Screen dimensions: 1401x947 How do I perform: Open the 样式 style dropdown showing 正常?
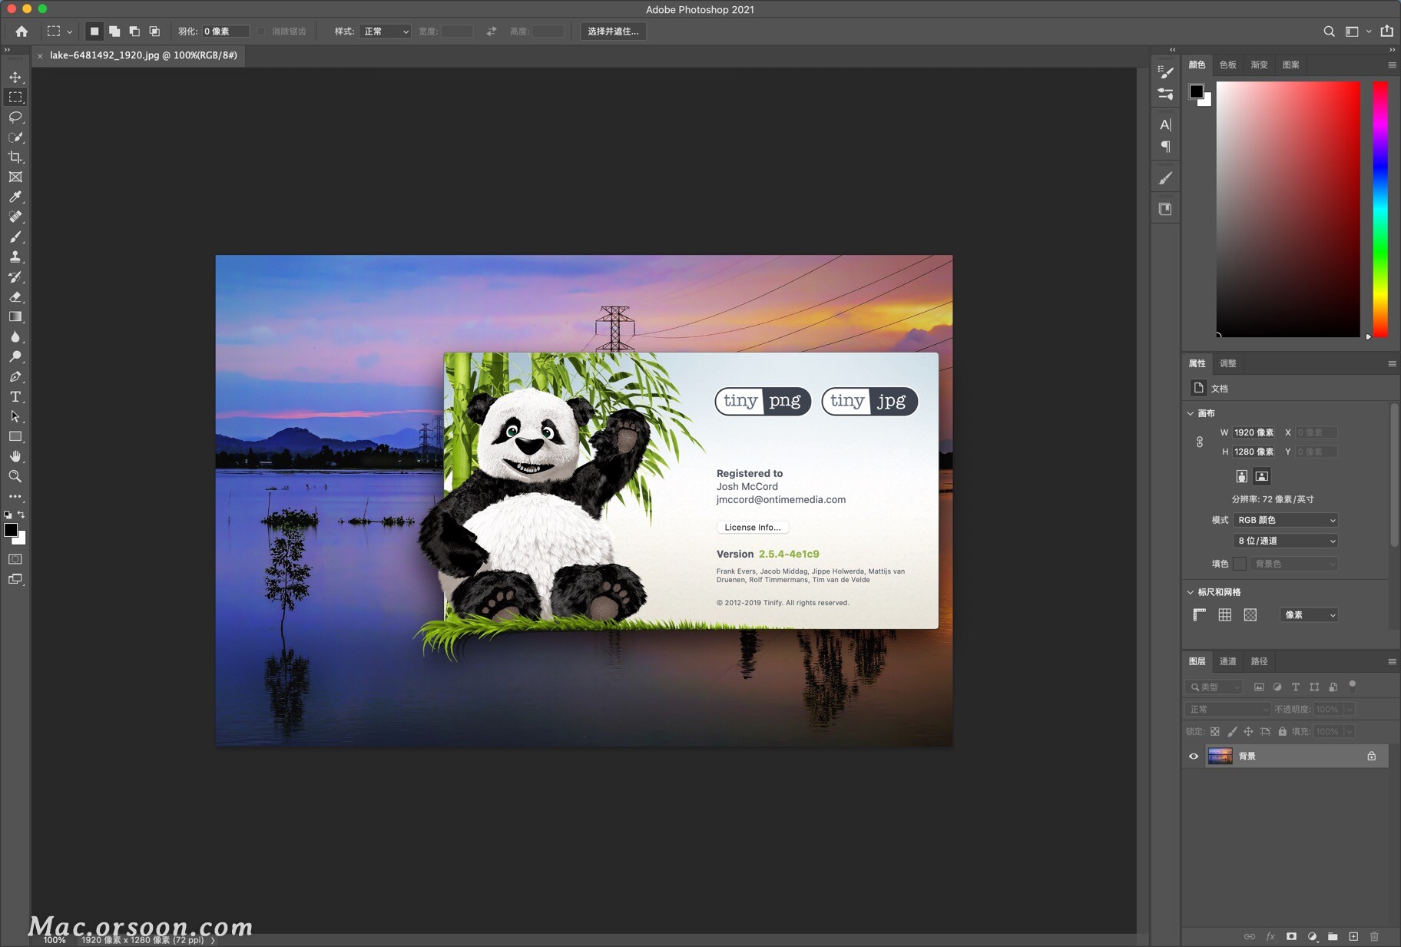[x=386, y=31]
